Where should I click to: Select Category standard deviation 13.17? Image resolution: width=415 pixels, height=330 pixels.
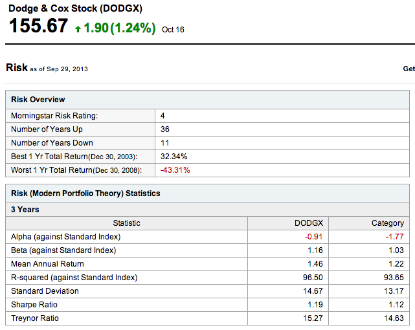pyautogui.click(x=394, y=291)
